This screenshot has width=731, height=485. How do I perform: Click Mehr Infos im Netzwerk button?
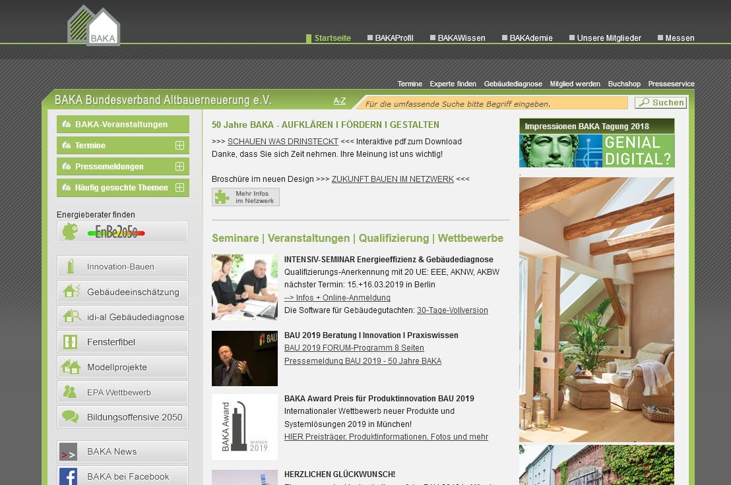click(245, 197)
